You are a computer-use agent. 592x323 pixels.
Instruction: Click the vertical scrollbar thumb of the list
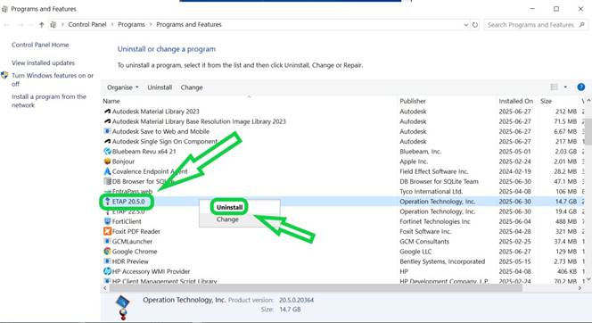[588, 131]
